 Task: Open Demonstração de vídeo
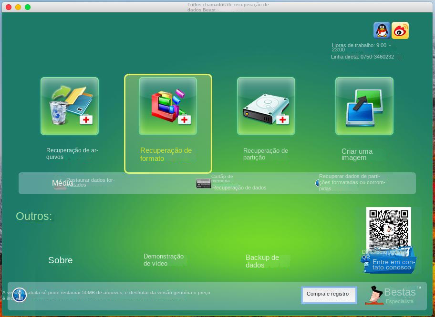pyautogui.click(x=164, y=260)
